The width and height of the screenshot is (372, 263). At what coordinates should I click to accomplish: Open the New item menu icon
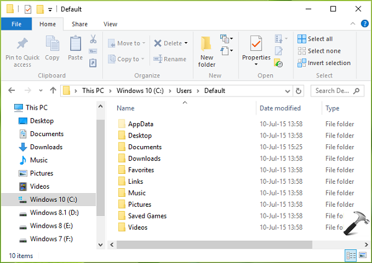(x=226, y=38)
